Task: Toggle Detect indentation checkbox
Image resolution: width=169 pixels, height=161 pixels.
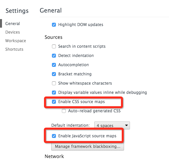Action: click(x=54, y=56)
